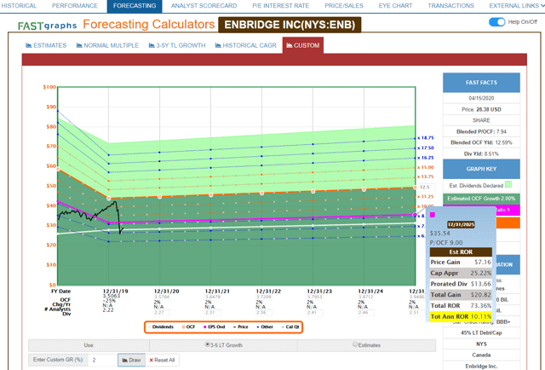The image size is (545, 370).
Task: Click the Enter Custom GR input field
Action: click(100, 361)
